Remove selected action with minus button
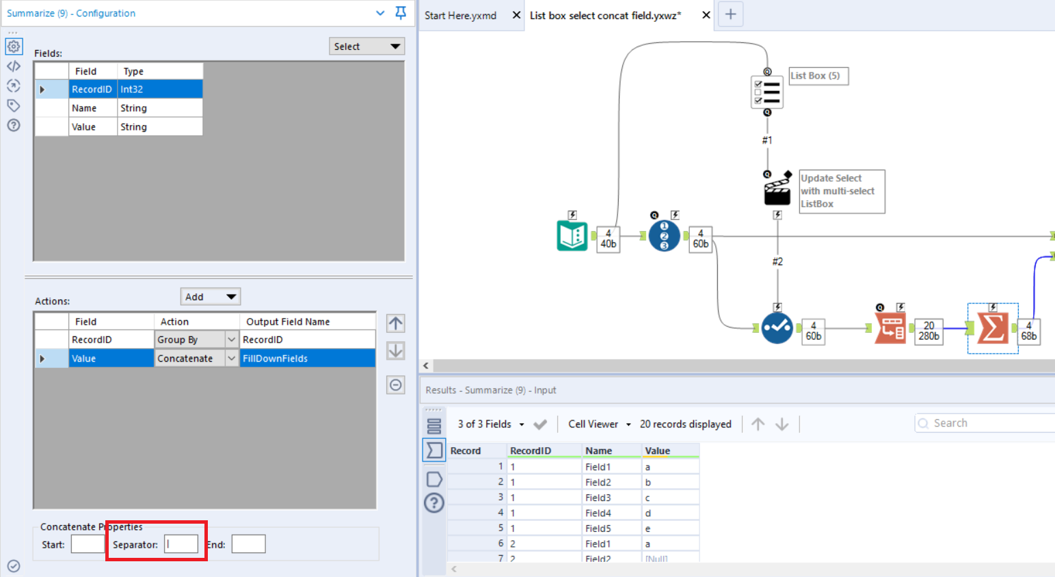The height and width of the screenshot is (577, 1055). point(396,385)
